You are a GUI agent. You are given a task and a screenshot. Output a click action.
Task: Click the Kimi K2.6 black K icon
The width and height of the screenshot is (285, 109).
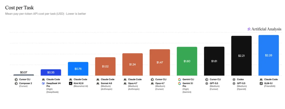[70, 83]
